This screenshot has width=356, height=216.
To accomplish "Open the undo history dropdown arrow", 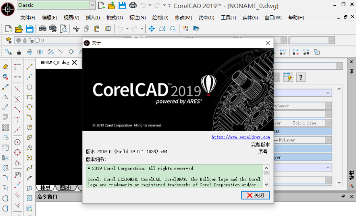I will [127, 29].
